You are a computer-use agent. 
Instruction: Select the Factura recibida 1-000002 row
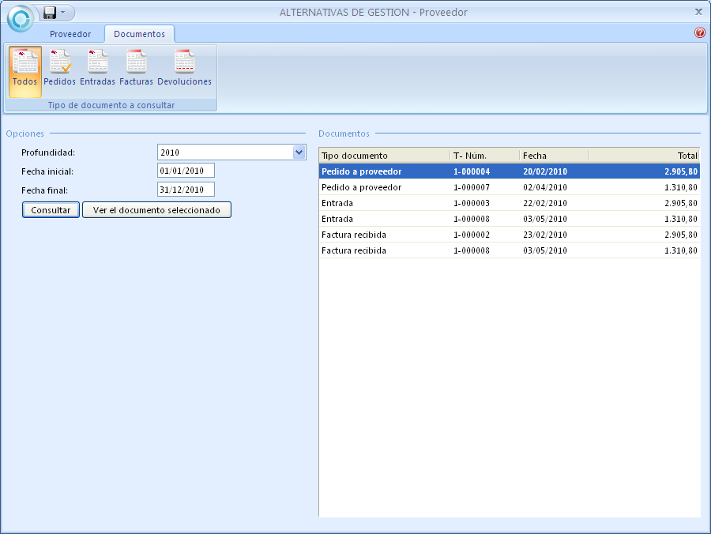509,235
